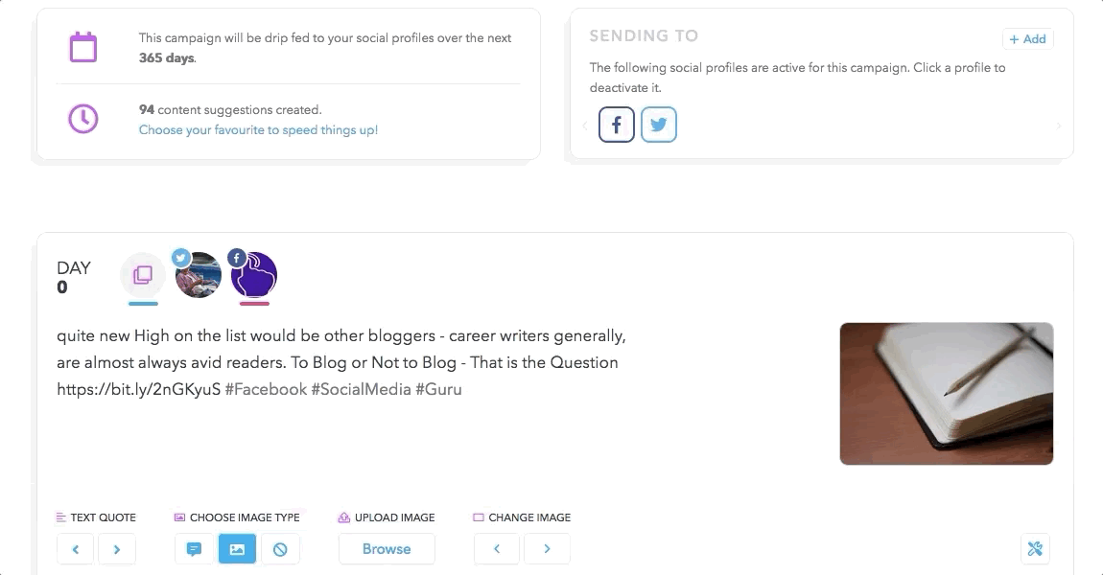
Task: Choose photo image type
Action: point(237,549)
